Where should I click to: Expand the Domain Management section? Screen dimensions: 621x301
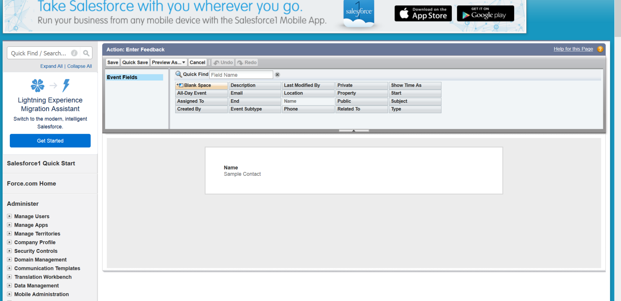tap(10, 260)
